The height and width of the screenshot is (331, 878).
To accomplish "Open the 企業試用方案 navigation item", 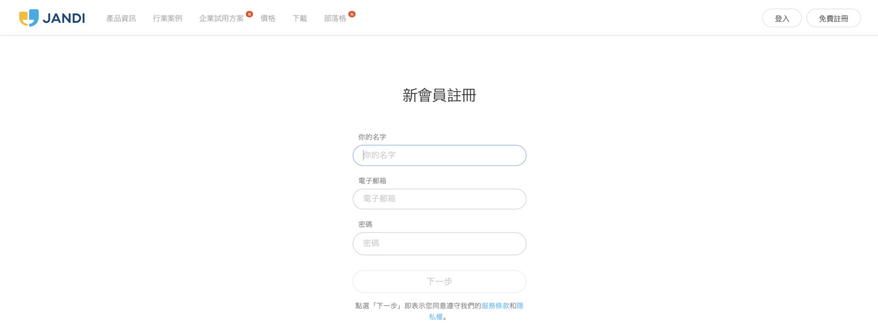I will 221,19.
